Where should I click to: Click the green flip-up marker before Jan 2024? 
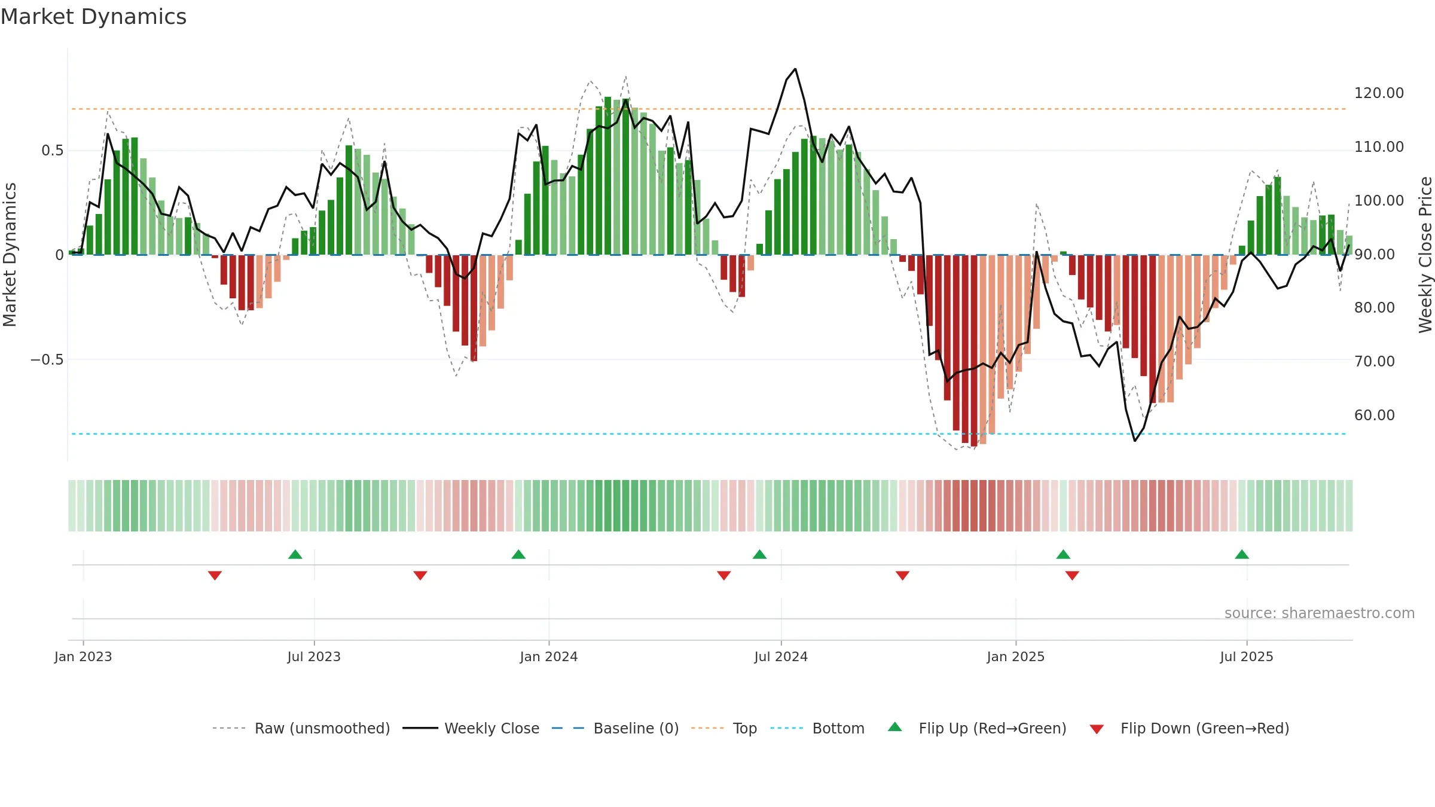[x=518, y=554]
